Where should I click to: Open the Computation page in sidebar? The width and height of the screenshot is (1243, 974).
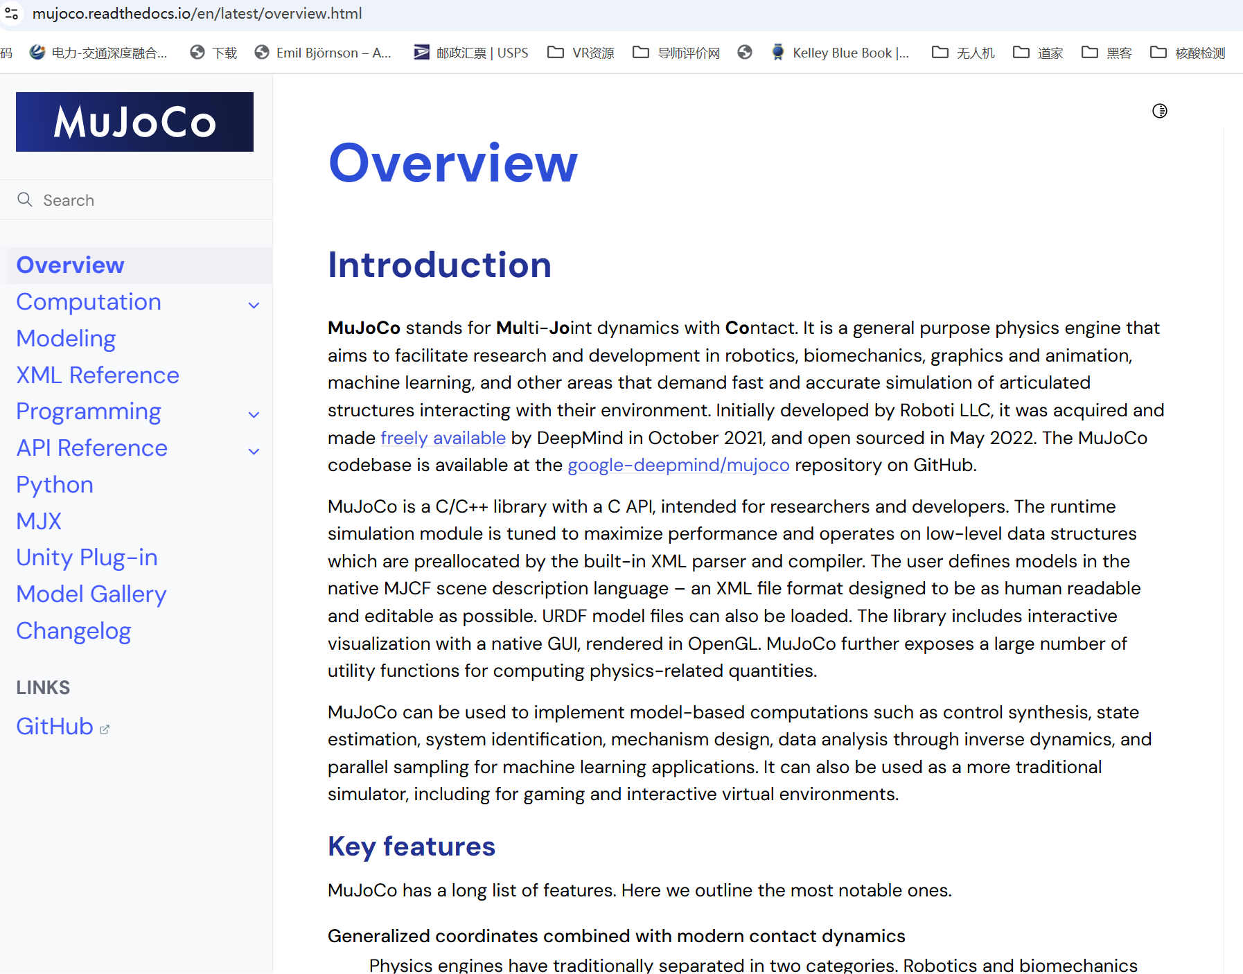point(89,302)
